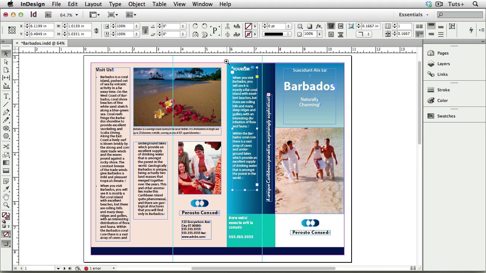Open the Swatches panel
This screenshot has width=486, height=273.
tap(446, 116)
